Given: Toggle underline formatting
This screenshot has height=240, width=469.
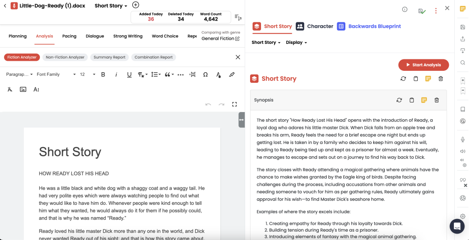Looking at the screenshot, I should [x=129, y=75].
